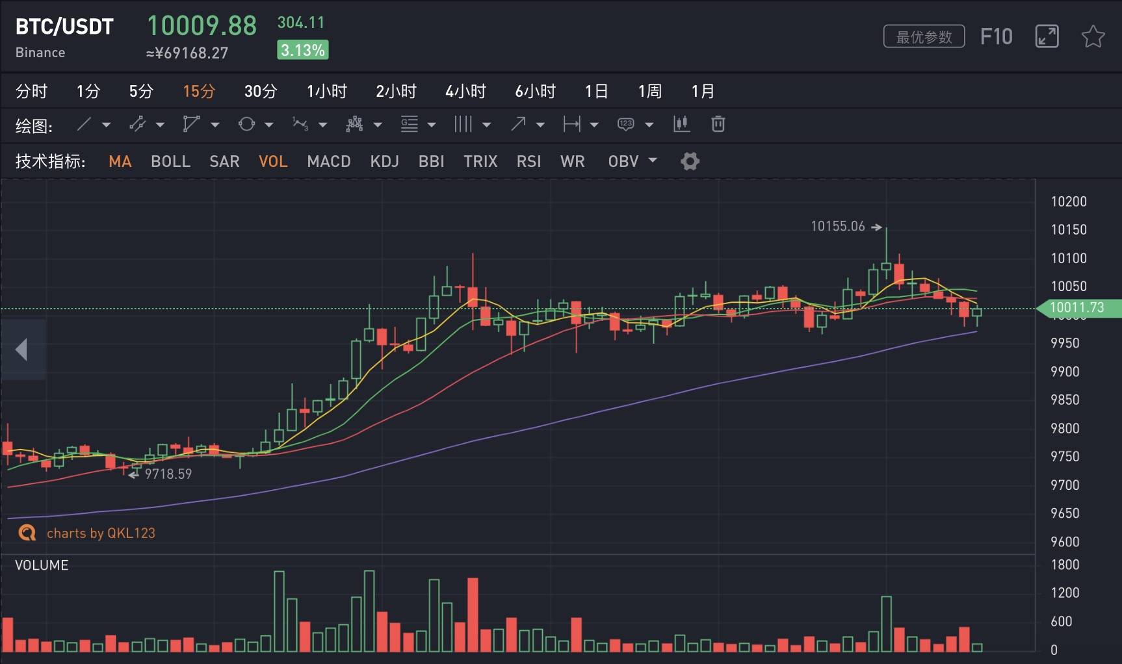This screenshot has height=664, width=1122.
Task: Expand the wave pattern tool dropdown
Action: point(322,125)
